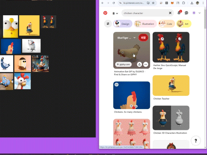Expand the account switcher chevron
Image resolution: width=207 pixels, height=155 pixels.
[200, 13]
